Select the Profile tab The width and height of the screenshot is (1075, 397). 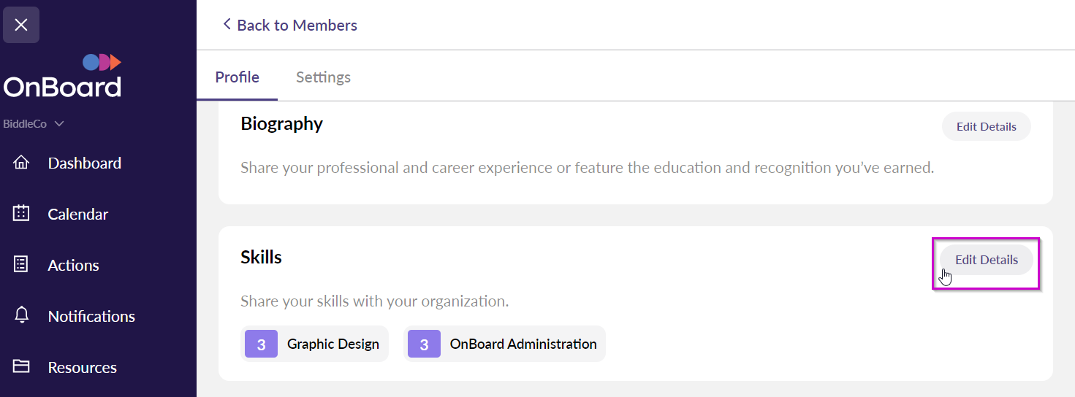(x=237, y=77)
